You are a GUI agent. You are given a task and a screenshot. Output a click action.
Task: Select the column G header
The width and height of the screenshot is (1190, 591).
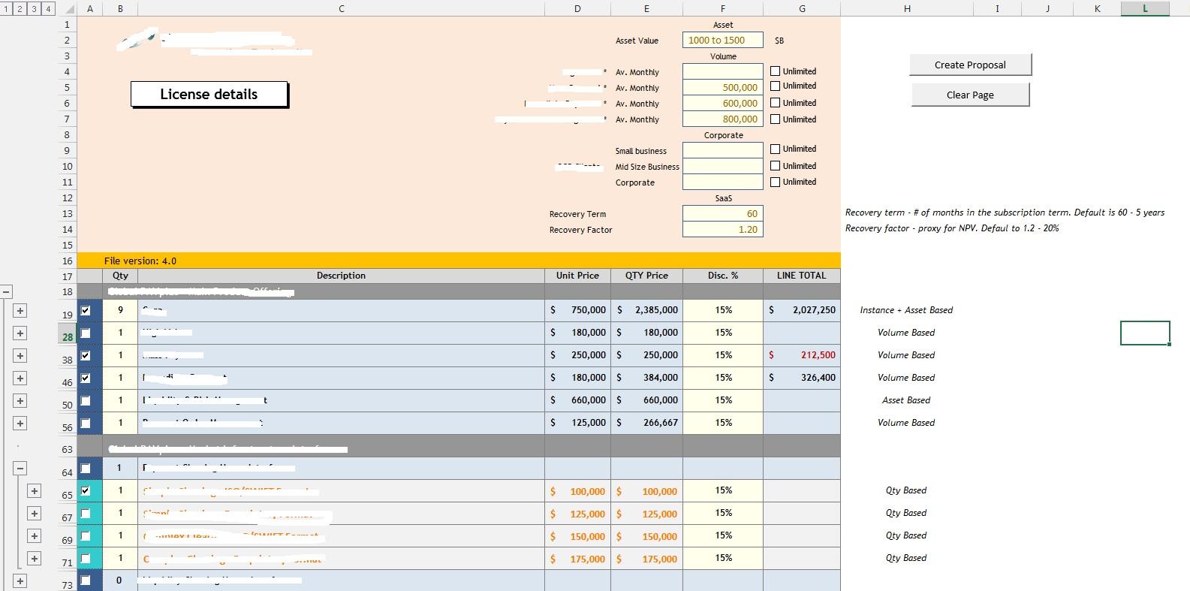pyautogui.click(x=802, y=9)
